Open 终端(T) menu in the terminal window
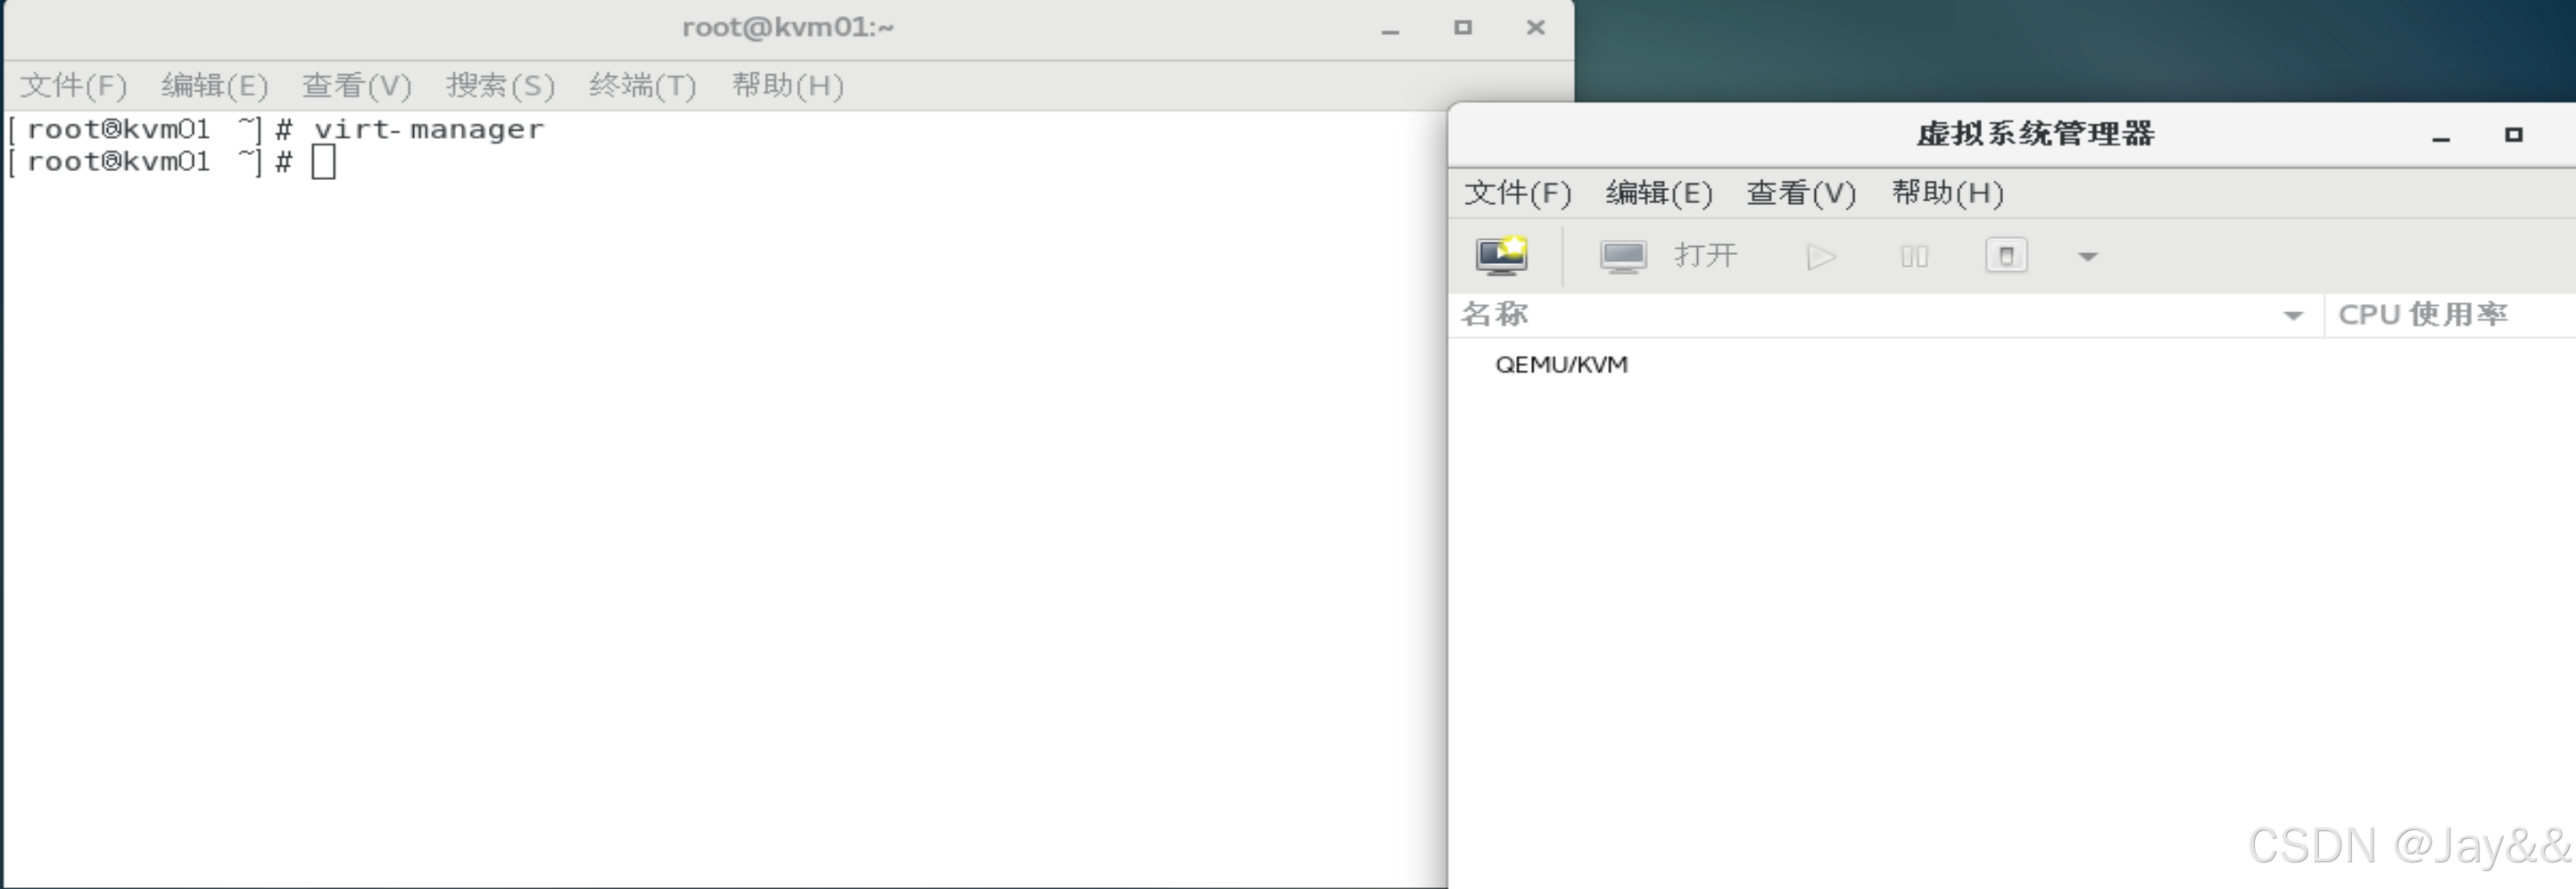The image size is (2576, 889). tap(643, 86)
